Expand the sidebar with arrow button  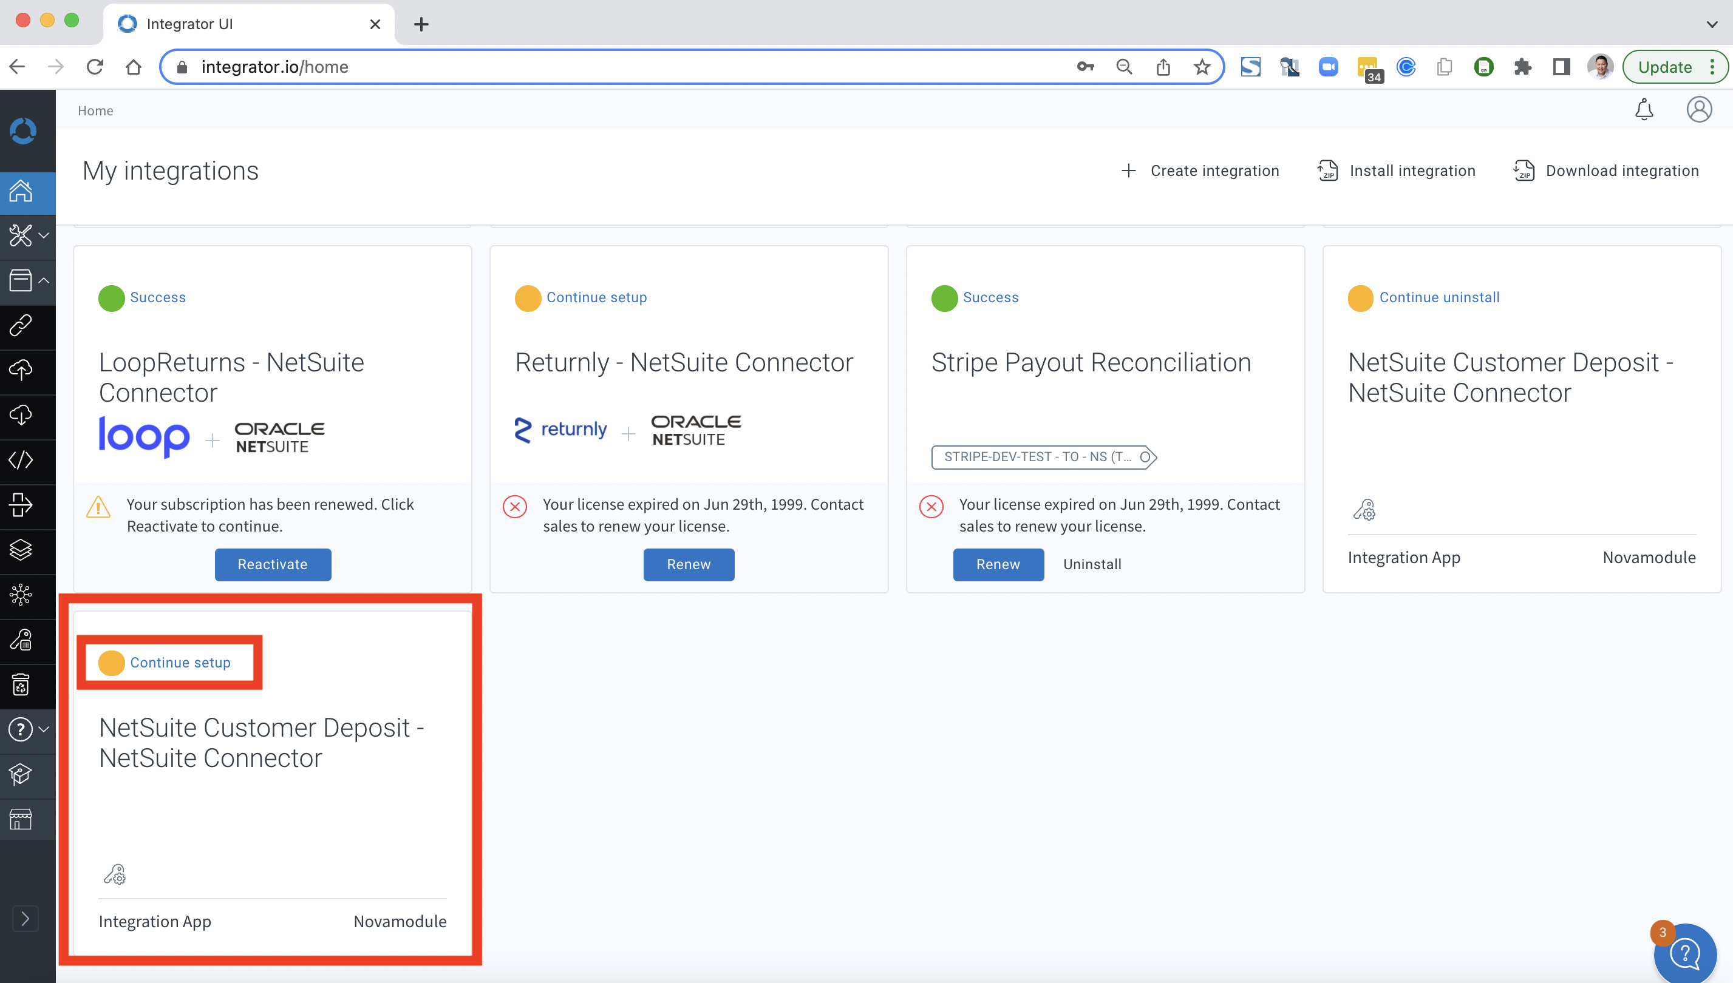click(25, 918)
